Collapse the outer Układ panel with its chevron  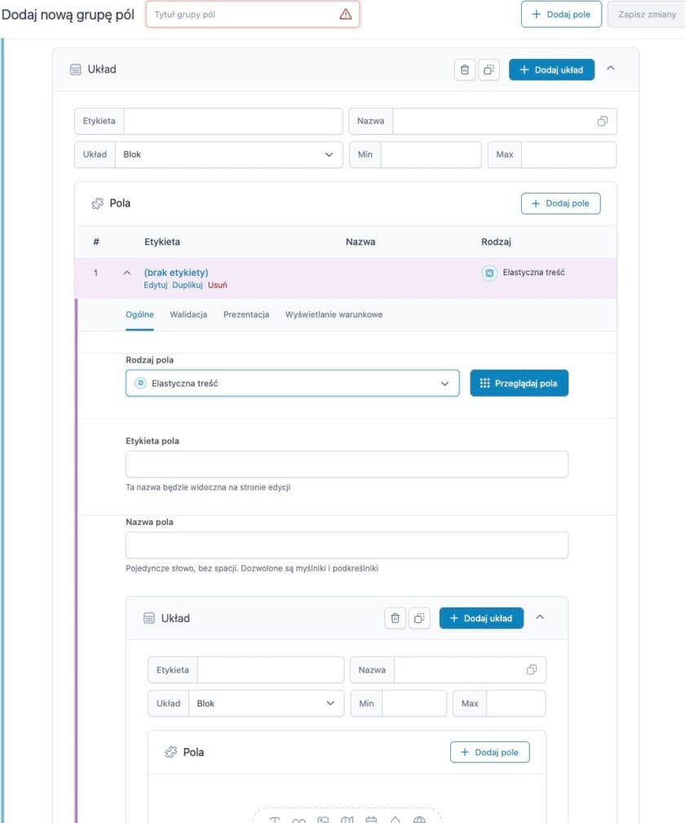tap(611, 69)
